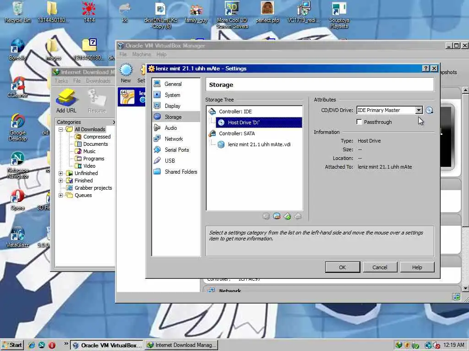Click Resume in Internet Download Manager
This screenshot has height=351, width=469.
[97, 101]
